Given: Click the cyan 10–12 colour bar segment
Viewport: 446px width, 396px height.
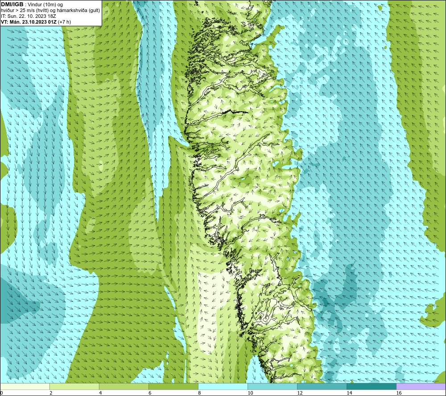Looking at the screenshot, I should click(x=272, y=387).
